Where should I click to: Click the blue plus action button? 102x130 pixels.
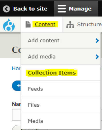pyautogui.click(x=16, y=86)
